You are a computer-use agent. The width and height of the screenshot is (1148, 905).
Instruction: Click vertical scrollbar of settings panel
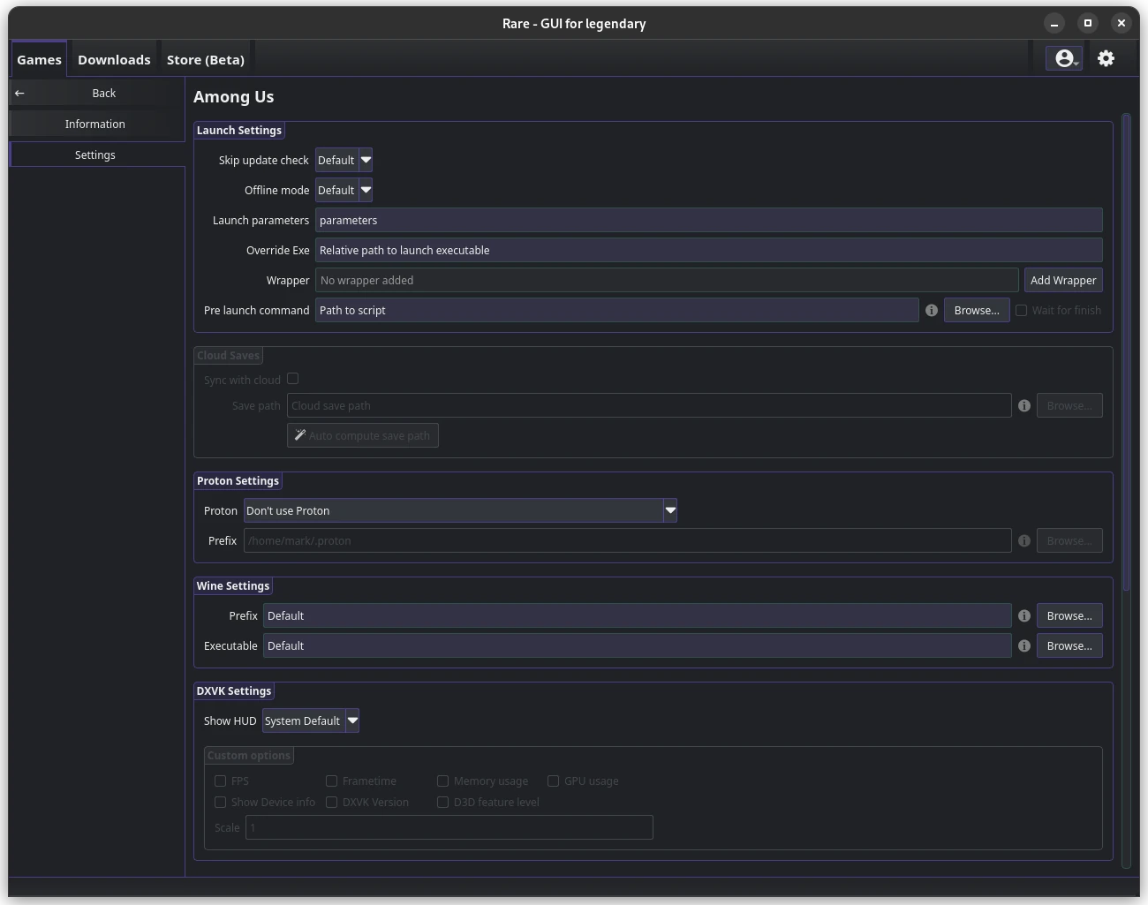coord(1126,353)
